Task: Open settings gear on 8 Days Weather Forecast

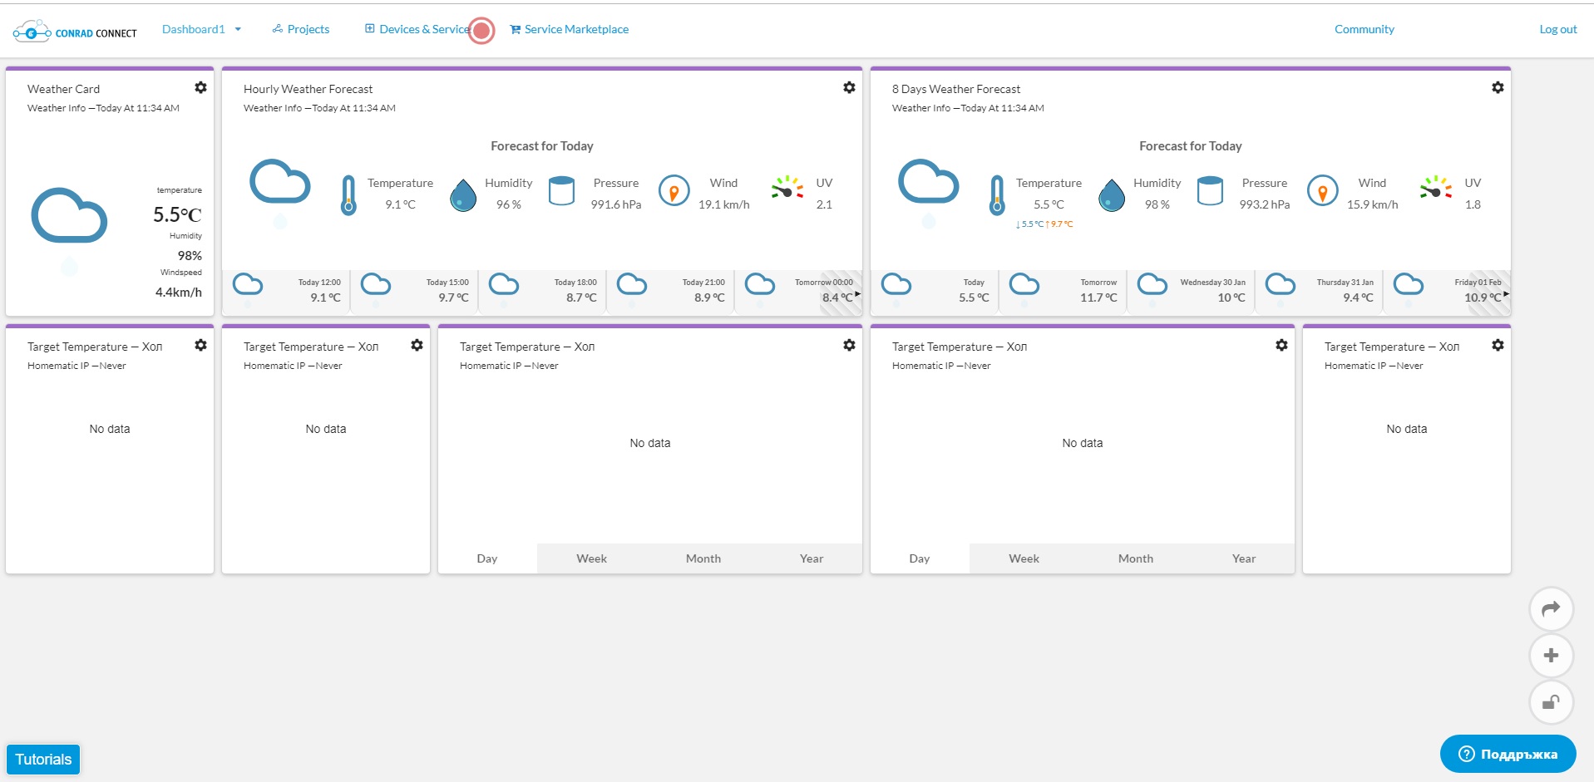Action: click(x=1498, y=87)
